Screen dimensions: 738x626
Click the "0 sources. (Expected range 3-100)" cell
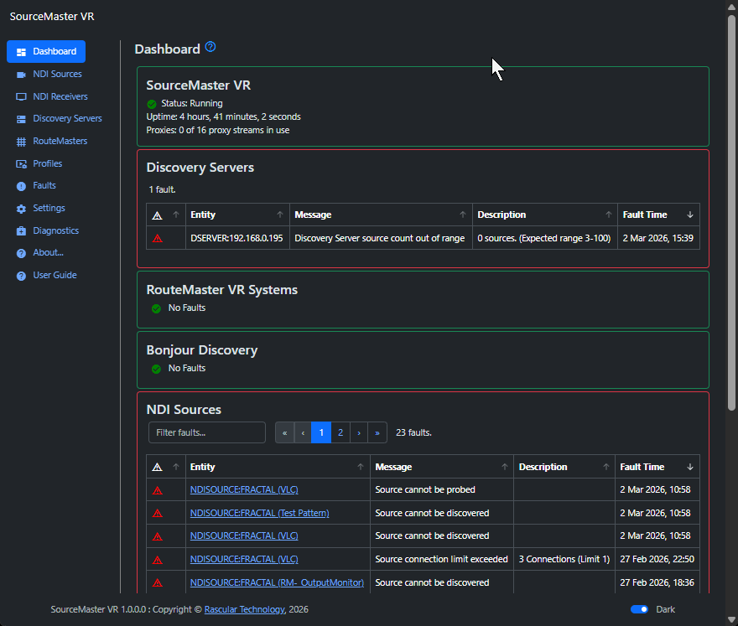click(x=544, y=239)
